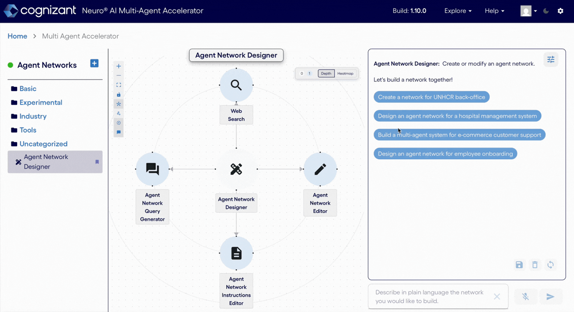The width and height of the screenshot is (574, 312).
Task: Click the circled-dot canvas toolbar icon
Action: 119,123
